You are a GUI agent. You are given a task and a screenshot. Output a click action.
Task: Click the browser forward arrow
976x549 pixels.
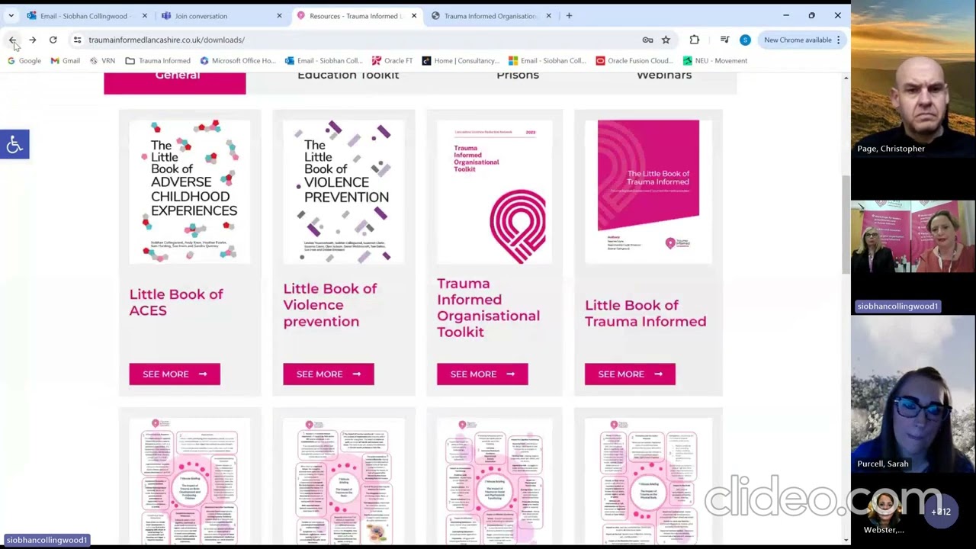[x=33, y=40]
